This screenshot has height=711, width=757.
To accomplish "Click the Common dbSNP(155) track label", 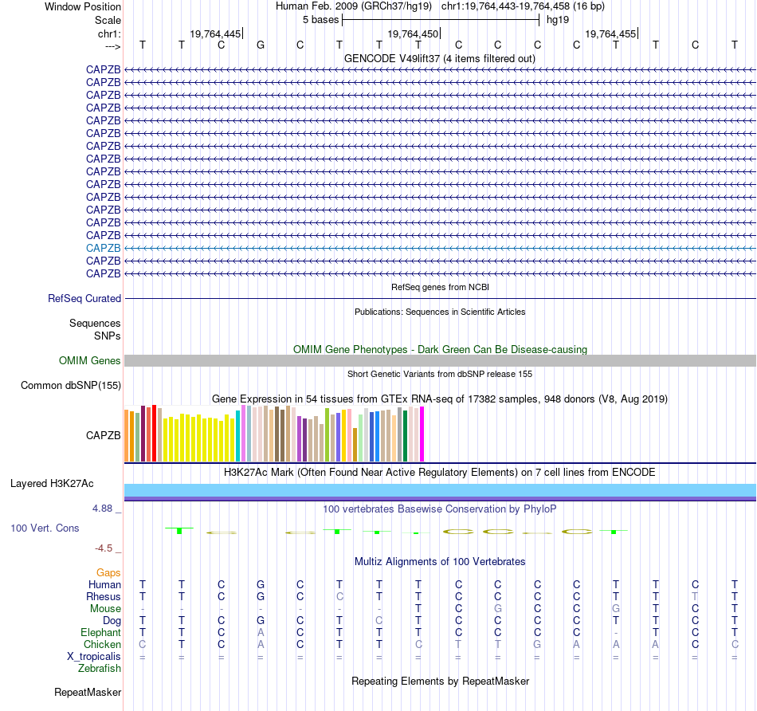I will click(71, 386).
